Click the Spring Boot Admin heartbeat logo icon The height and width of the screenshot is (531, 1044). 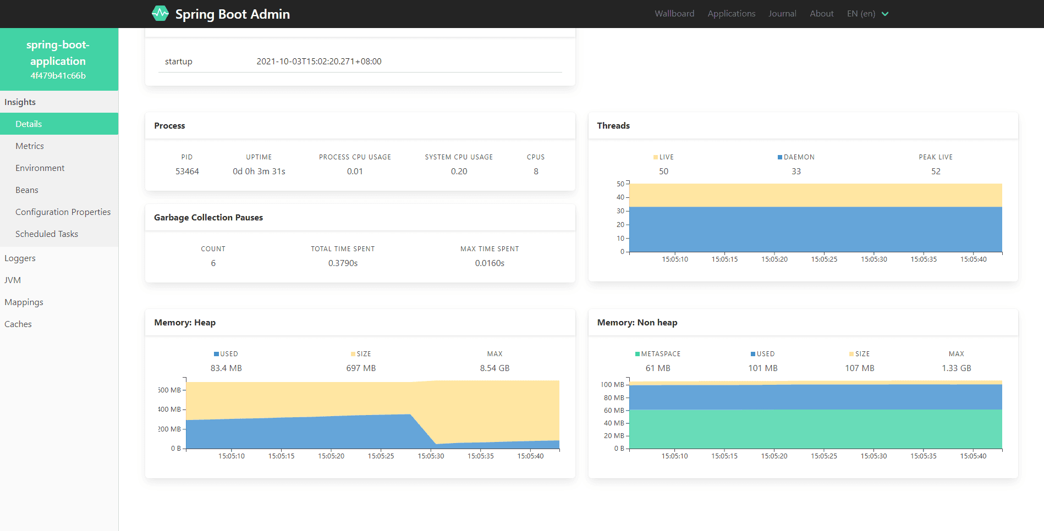160,14
